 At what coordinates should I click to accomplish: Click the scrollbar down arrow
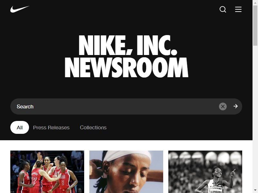pyautogui.click(x=255, y=190)
